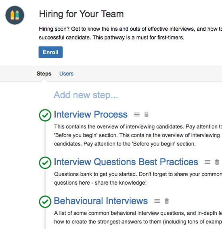Click the Add new step field
The image size is (222, 229).
coord(86,95)
